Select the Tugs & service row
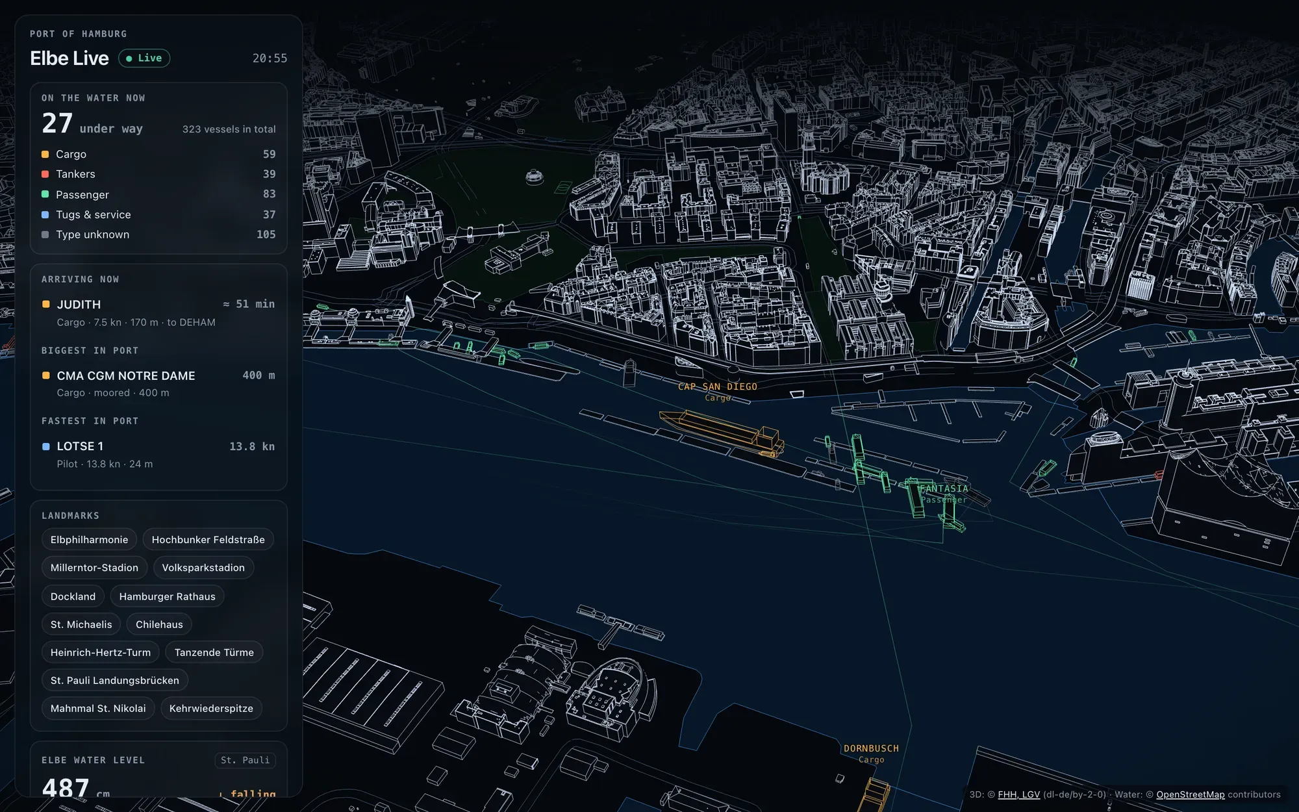 click(158, 214)
